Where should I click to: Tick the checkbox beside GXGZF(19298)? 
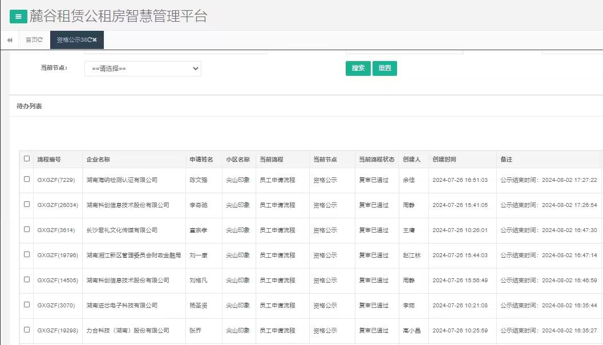(26, 330)
